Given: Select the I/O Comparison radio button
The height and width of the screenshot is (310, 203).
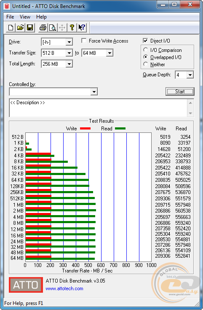Looking at the screenshot, I should point(146,50).
